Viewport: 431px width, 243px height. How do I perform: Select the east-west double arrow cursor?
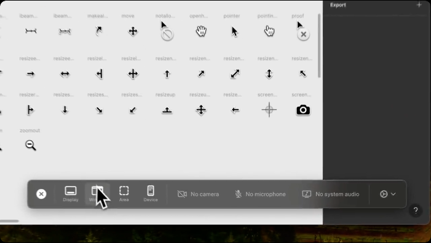pos(65,74)
